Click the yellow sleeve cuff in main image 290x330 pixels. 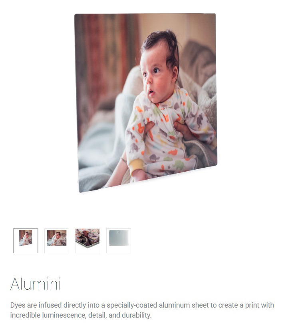point(137,164)
